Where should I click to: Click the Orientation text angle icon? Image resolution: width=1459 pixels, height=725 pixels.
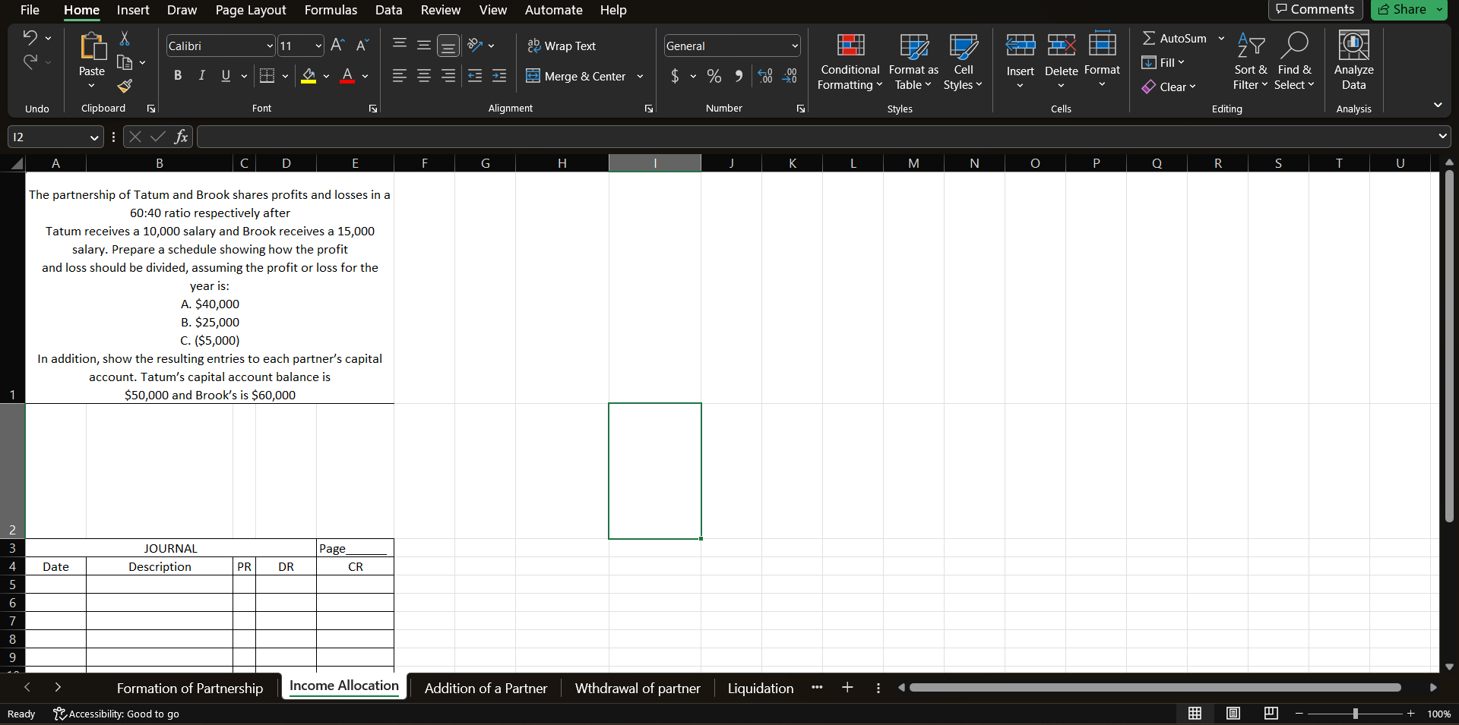click(x=476, y=46)
